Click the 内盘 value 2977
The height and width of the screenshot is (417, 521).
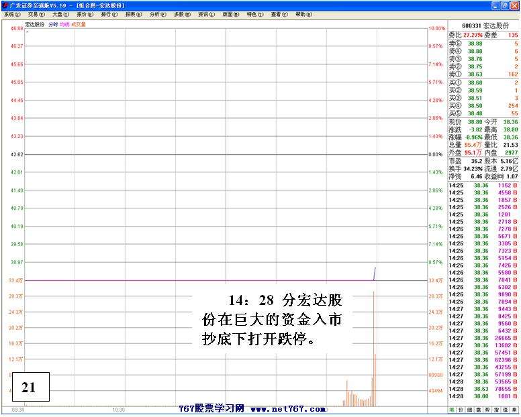512,153
